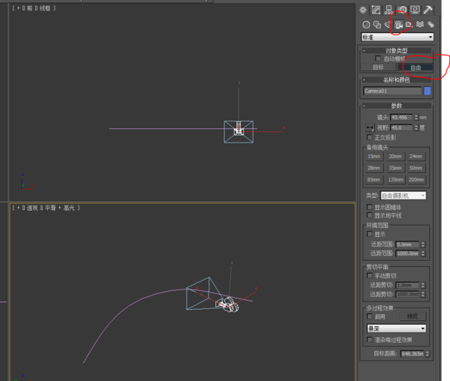Open the 标准 camera subtype dropdown

click(x=397, y=37)
